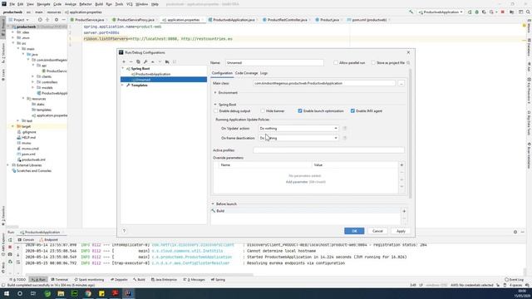
Task: Switch to the Code Coverage tab
Action: [x=246, y=73]
